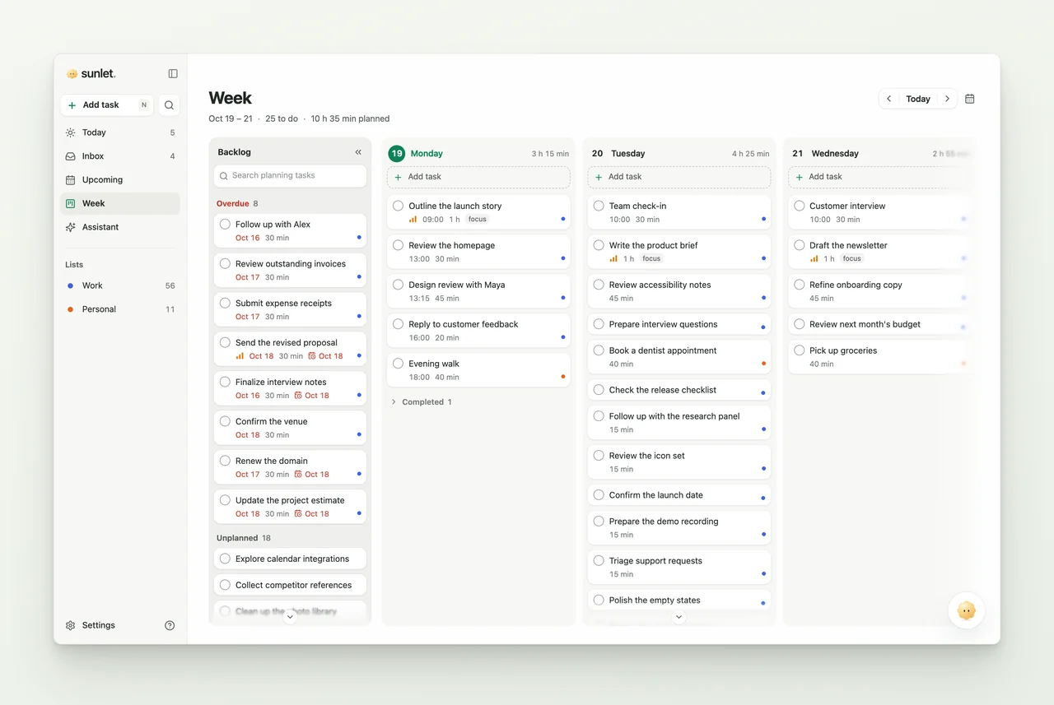Add a task to Tuesday column
This screenshot has height=705, width=1054.
pyautogui.click(x=679, y=177)
